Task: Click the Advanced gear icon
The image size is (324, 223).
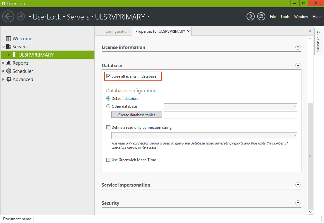Action: coord(9,79)
